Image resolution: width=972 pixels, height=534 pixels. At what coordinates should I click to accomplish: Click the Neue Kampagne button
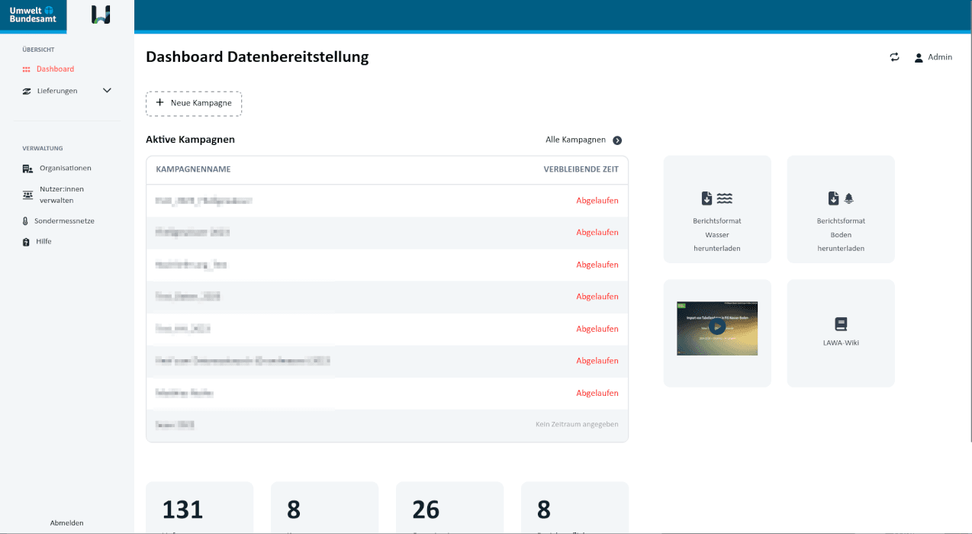point(194,103)
